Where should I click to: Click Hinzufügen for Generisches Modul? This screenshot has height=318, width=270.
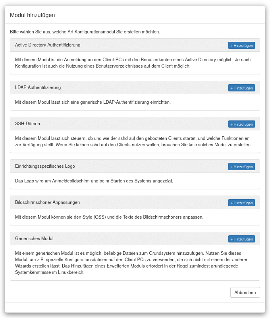click(x=241, y=239)
